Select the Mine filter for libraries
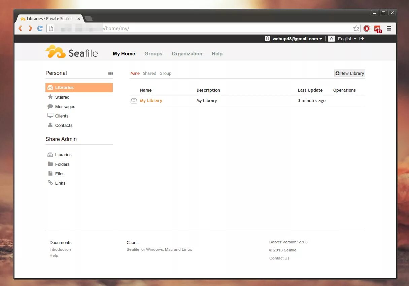Image resolution: width=409 pixels, height=286 pixels. point(135,73)
